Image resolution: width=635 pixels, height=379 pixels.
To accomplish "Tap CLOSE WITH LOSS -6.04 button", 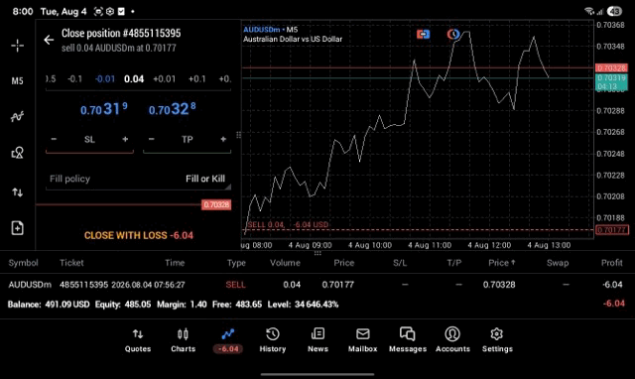I will tap(139, 235).
